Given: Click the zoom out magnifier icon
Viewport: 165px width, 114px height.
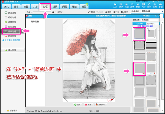Looking at the screenshot, I should (28, 12).
